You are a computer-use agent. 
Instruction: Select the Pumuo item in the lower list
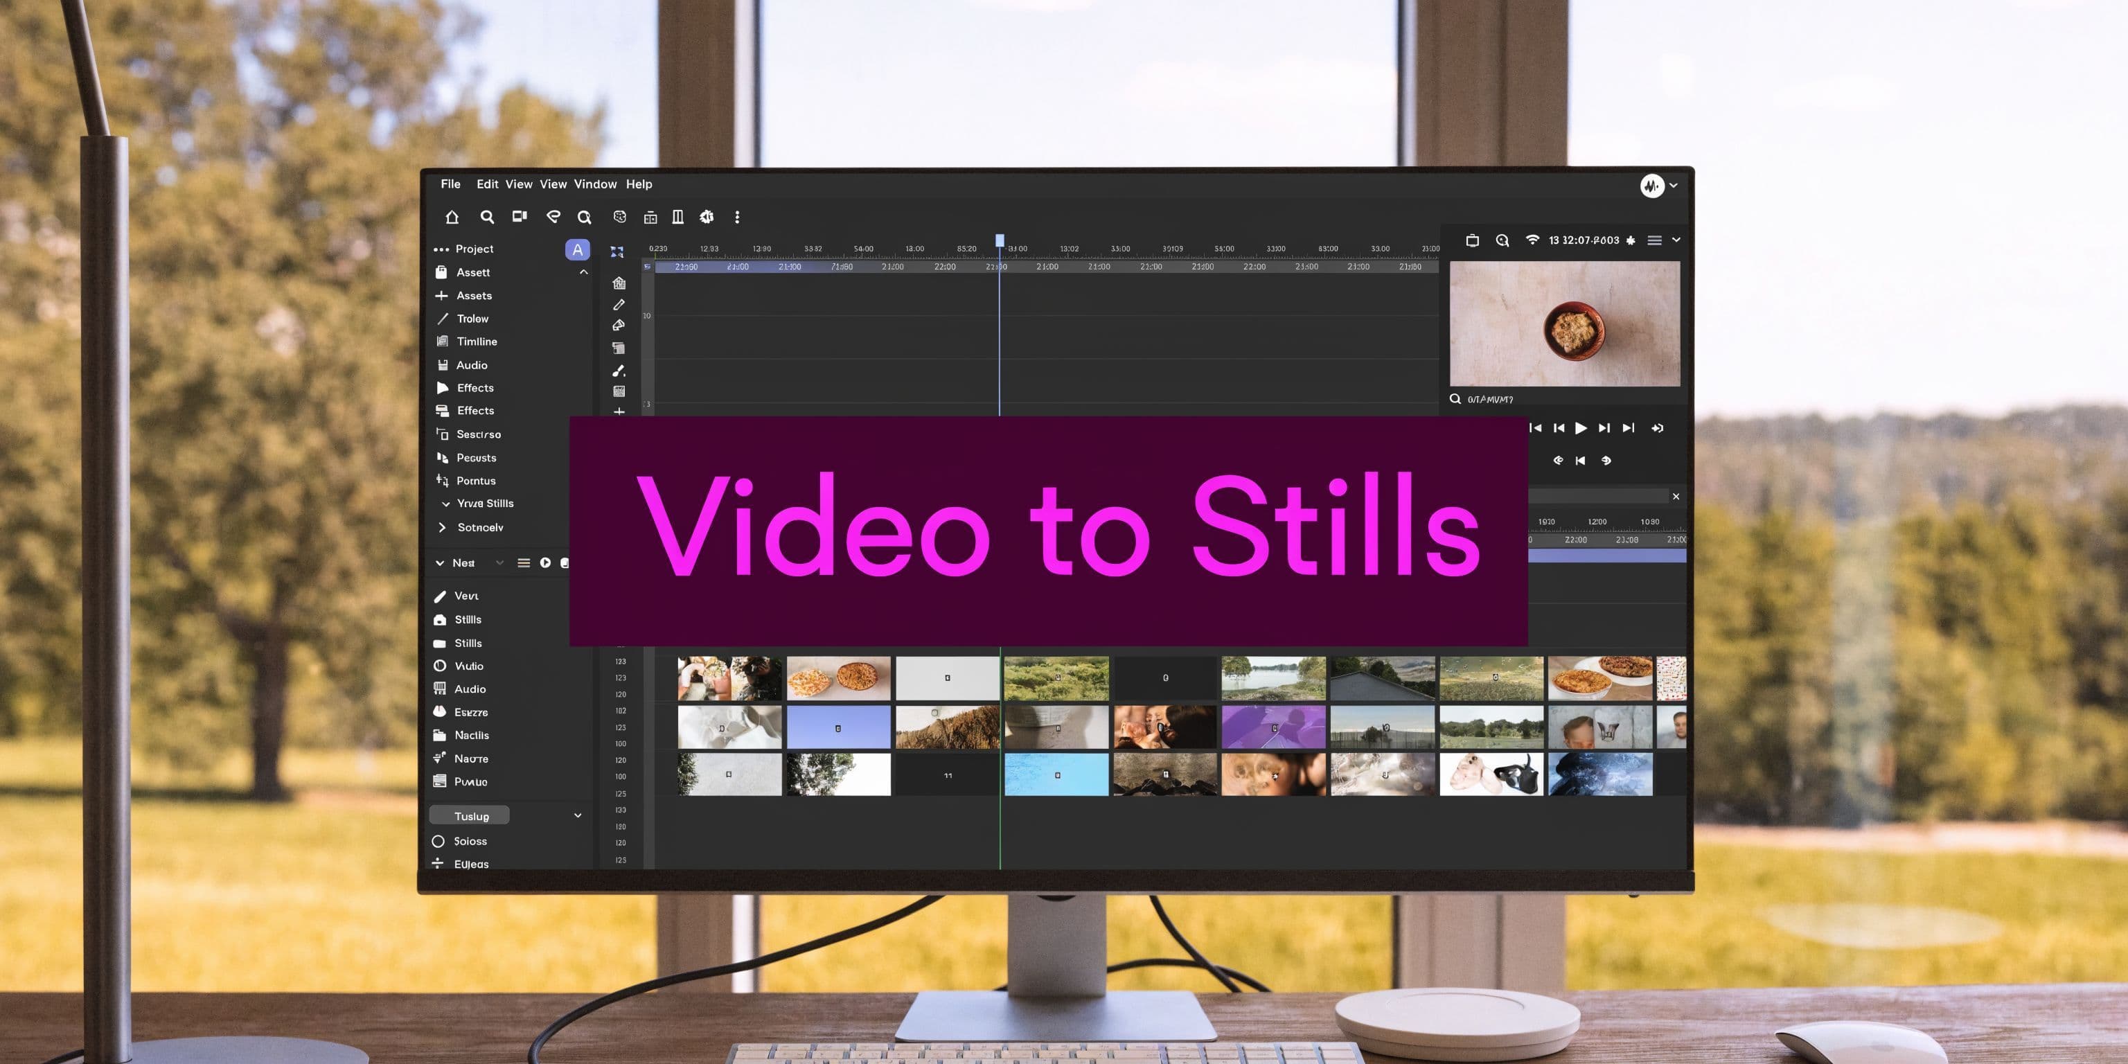(x=460, y=781)
